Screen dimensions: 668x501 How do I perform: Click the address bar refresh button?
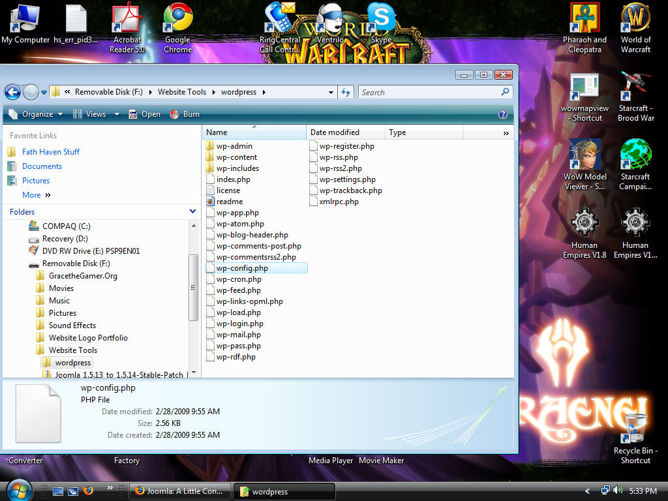pos(346,92)
